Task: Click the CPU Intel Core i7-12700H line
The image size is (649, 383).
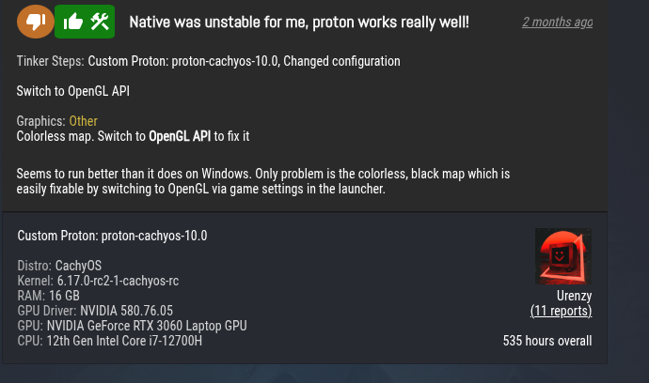Action: (x=109, y=341)
